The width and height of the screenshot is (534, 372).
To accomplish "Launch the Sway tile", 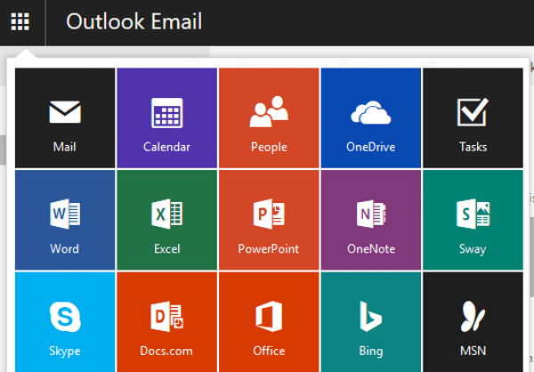I will (x=473, y=220).
